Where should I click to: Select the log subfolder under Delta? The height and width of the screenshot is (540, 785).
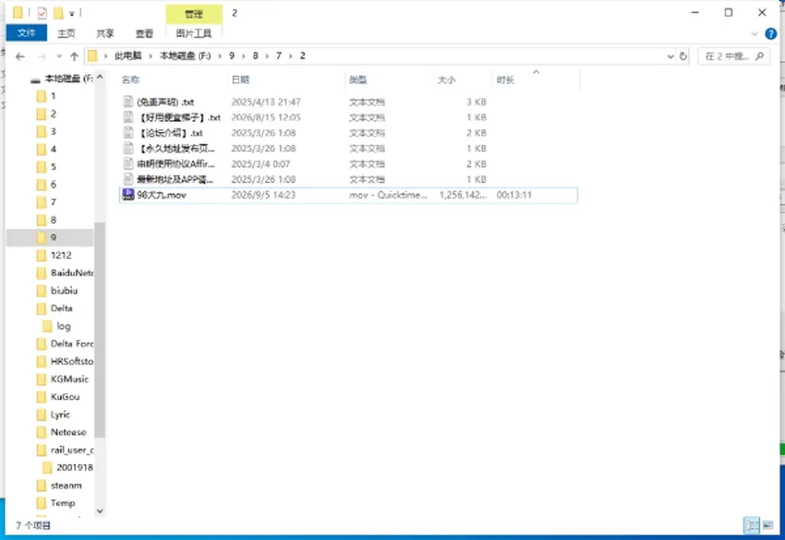click(x=63, y=326)
